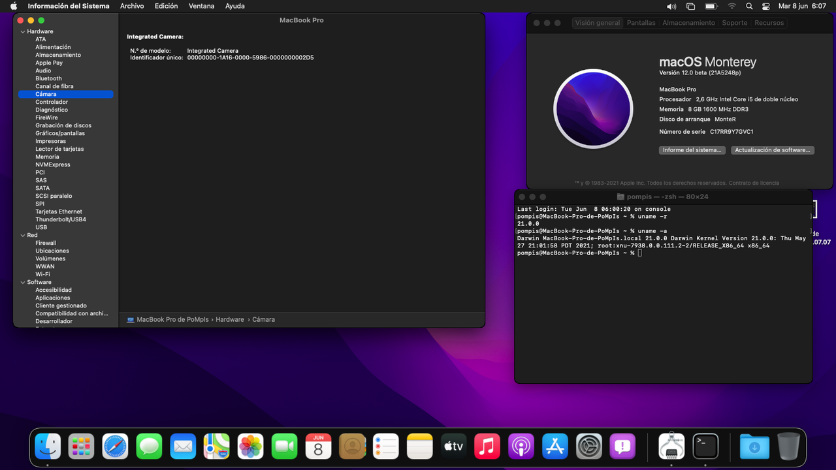Switch to the Almacenamiento tab
The width and height of the screenshot is (836, 470).
pos(688,23)
